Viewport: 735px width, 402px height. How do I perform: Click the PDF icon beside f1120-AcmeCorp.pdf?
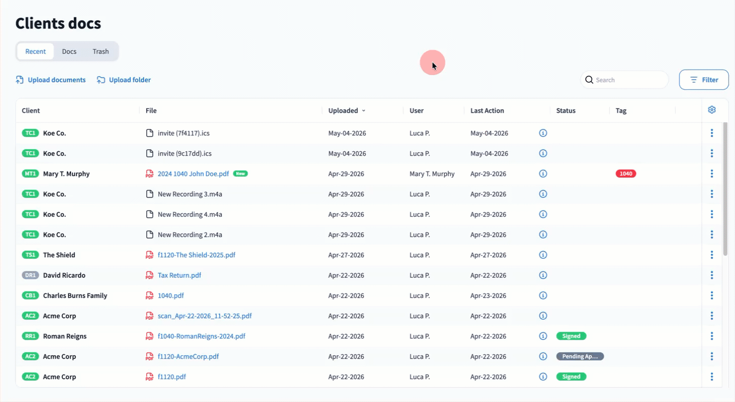coord(149,356)
